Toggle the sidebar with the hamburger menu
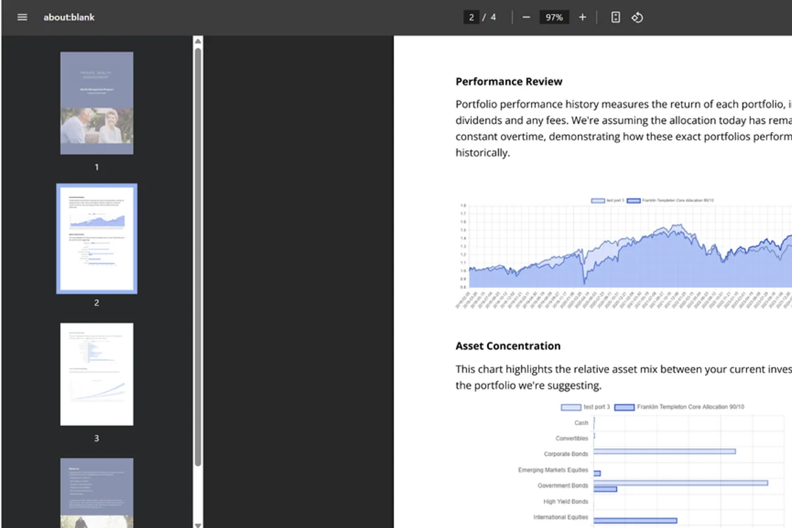The height and width of the screenshot is (528, 792). (x=22, y=17)
